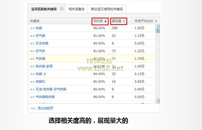Viewport: 202px width, 130px height.
Task: Click the scrollbar down arrow button
Action: pos(158,101)
